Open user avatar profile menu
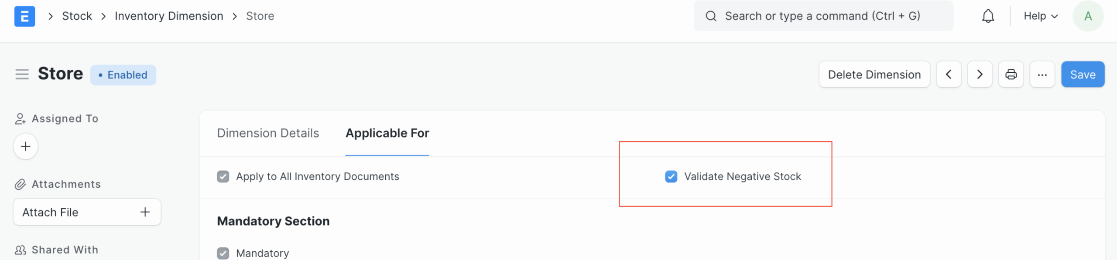The height and width of the screenshot is (260, 1117). (x=1088, y=17)
